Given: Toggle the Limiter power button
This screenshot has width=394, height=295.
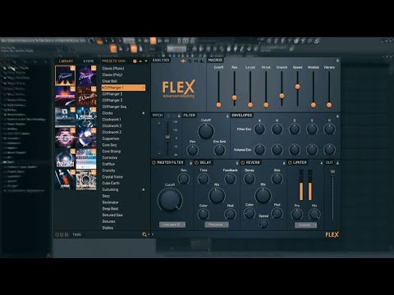Looking at the screenshot, I should tap(290, 162).
